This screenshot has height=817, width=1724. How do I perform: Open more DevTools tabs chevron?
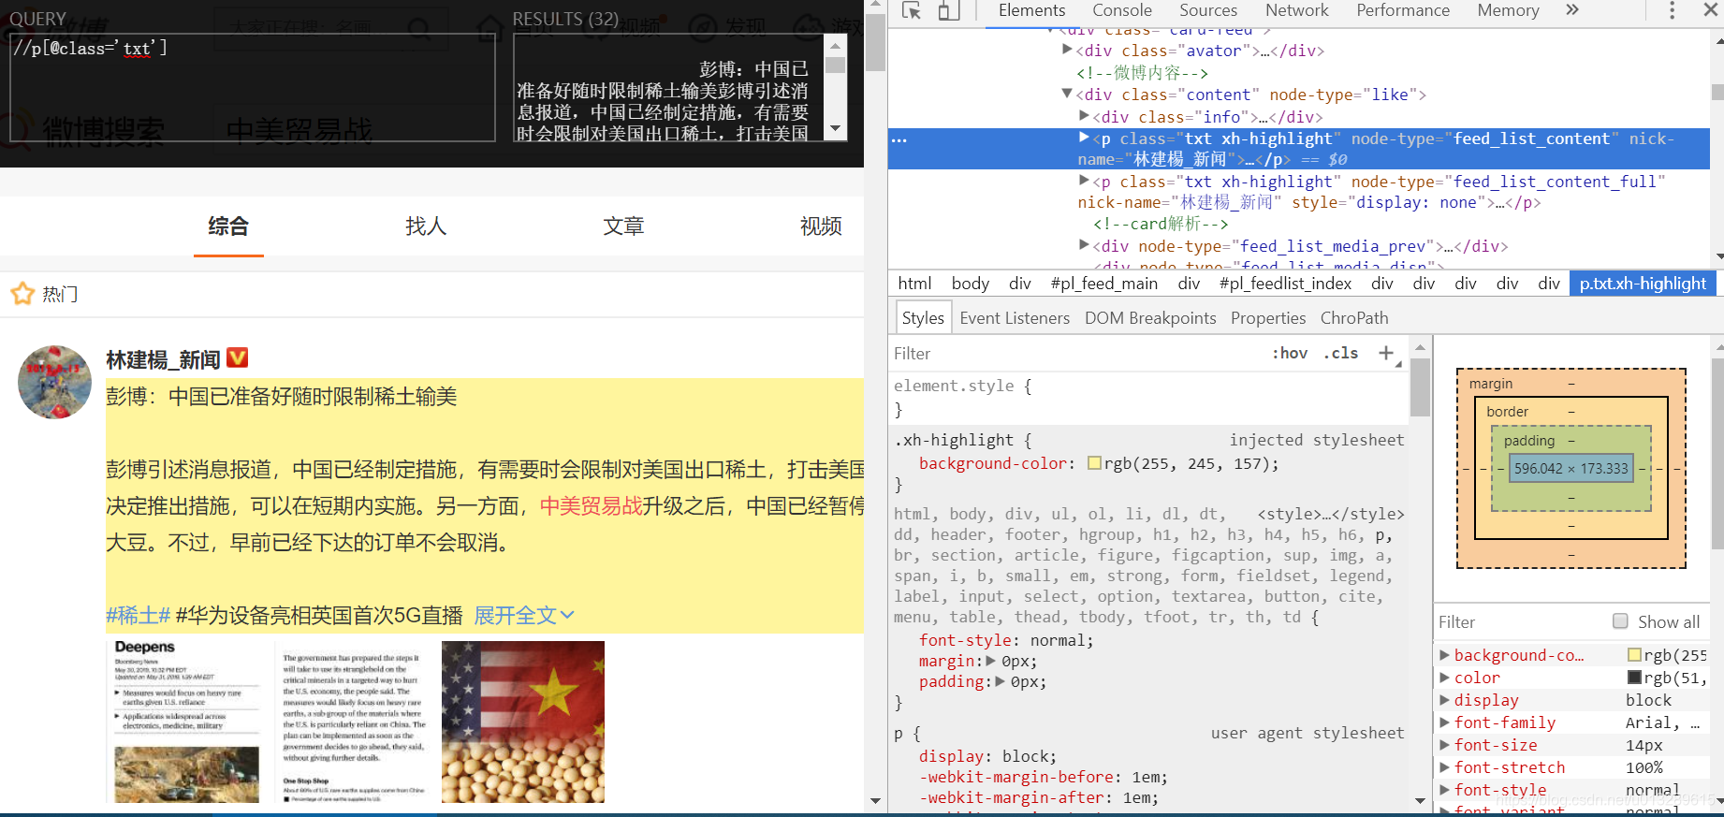(1572, 10)
